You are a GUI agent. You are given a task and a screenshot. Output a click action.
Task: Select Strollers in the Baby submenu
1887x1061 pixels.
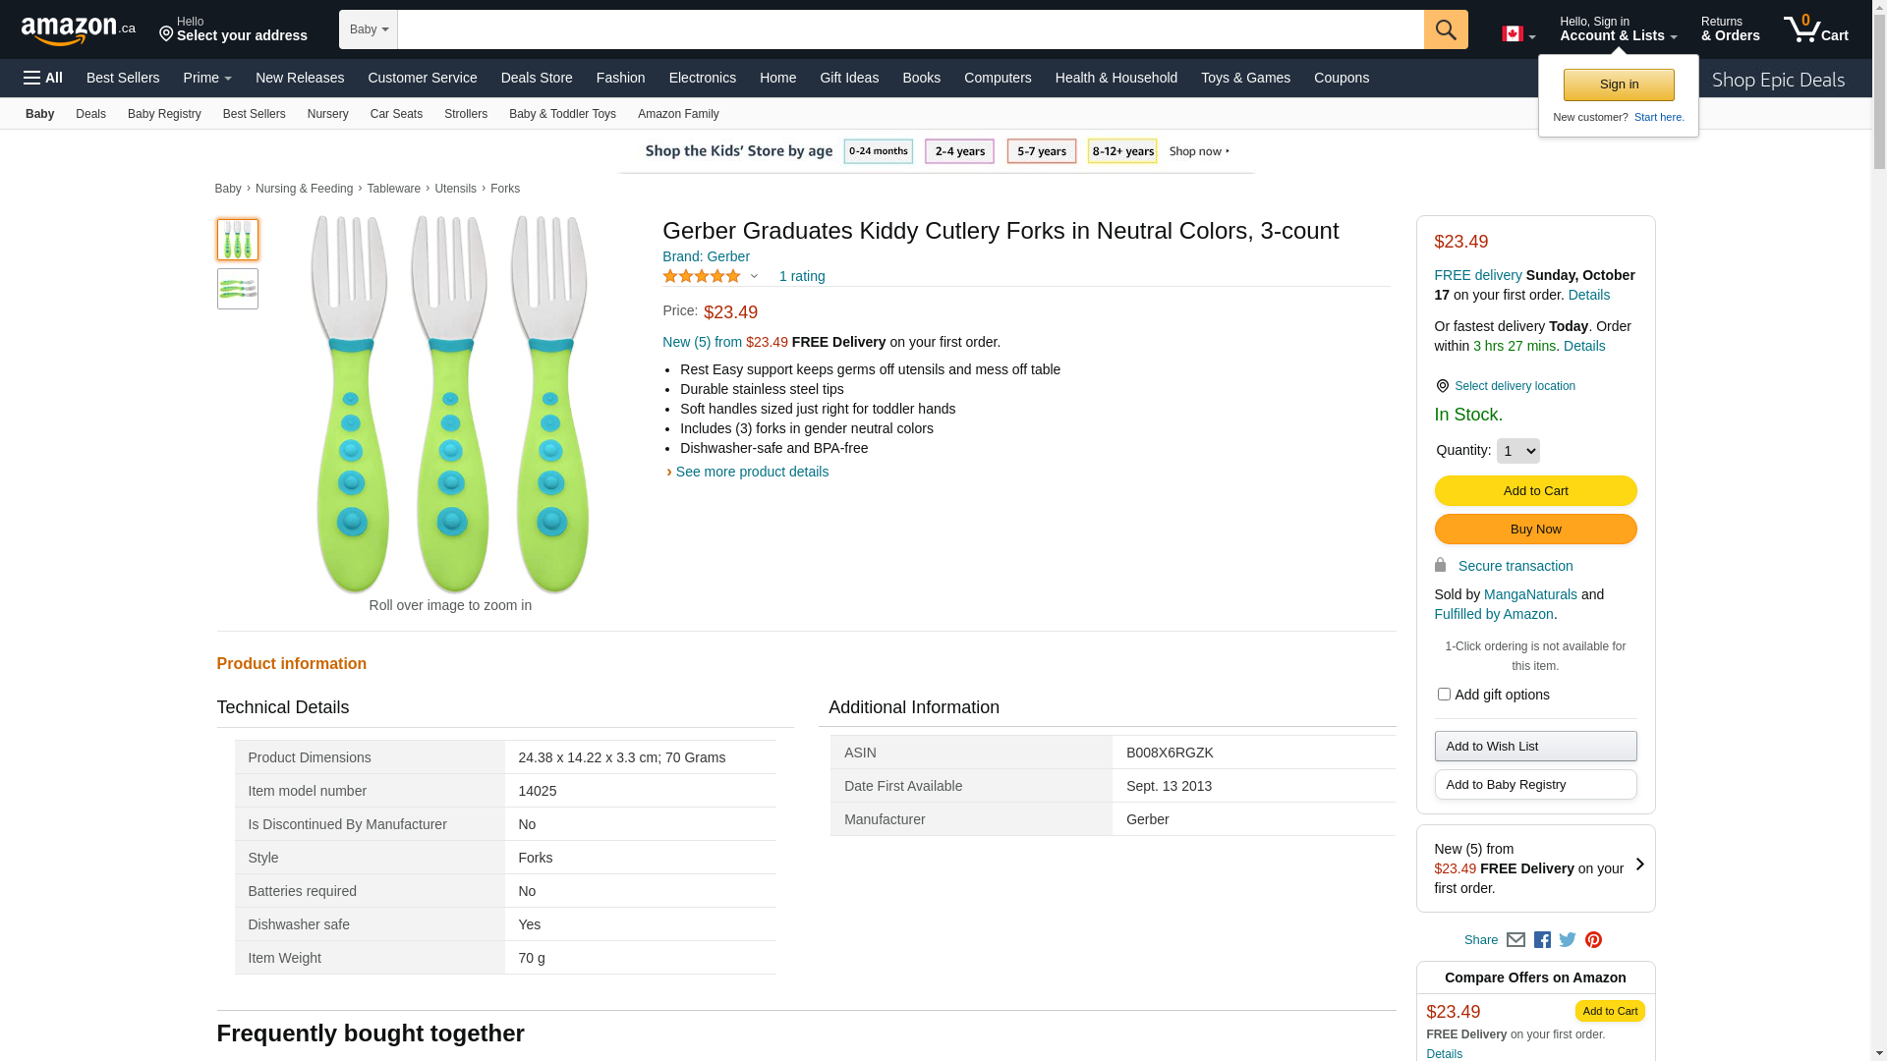465,114
